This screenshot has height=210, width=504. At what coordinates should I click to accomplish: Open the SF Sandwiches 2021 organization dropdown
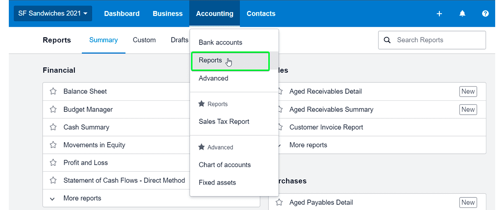click(53, 13)
